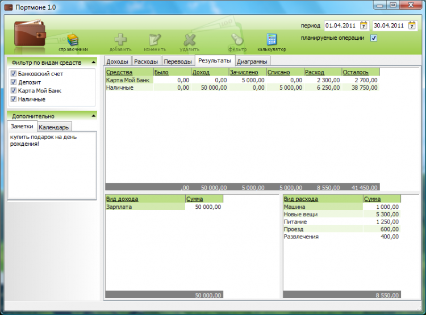This screenshot has height=315, width=426.
Task: Open the Диаграммы tab
Action: coord(252,61)
